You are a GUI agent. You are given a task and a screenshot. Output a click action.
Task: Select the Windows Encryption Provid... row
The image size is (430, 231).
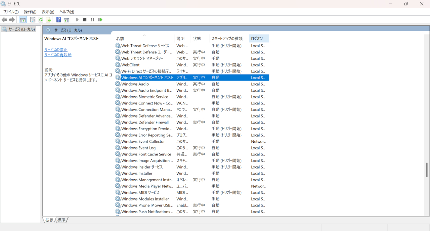click(192, 129)
